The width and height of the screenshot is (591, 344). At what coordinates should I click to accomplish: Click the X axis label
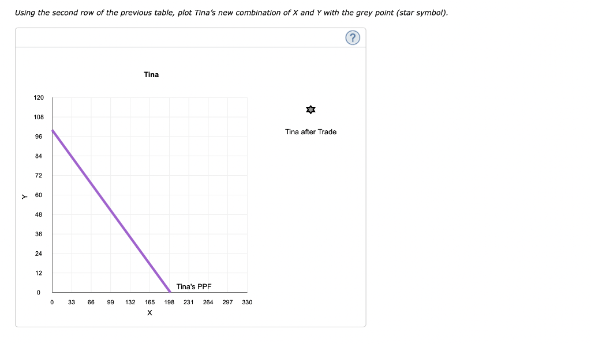149,312
